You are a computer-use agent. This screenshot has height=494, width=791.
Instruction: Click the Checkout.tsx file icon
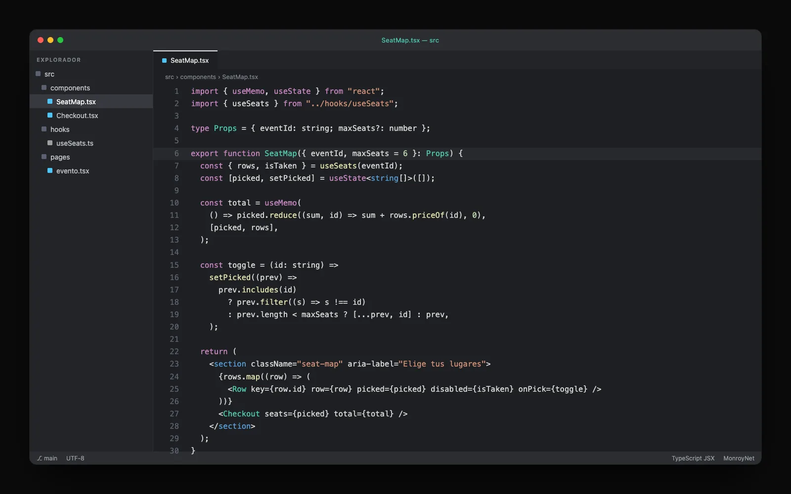pyautogui.click(x=50, y=115)
